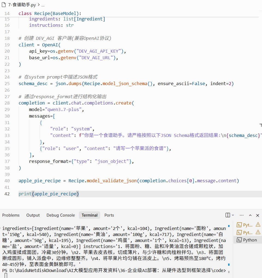
Task: Click the warning icon on first Pyt... terminal
Action: (x=258, y=225)
